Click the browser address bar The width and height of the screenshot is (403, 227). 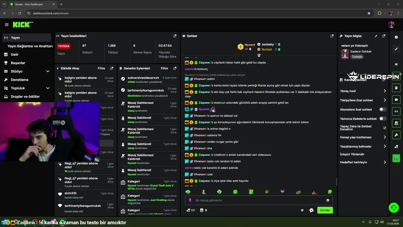point(195,13)
